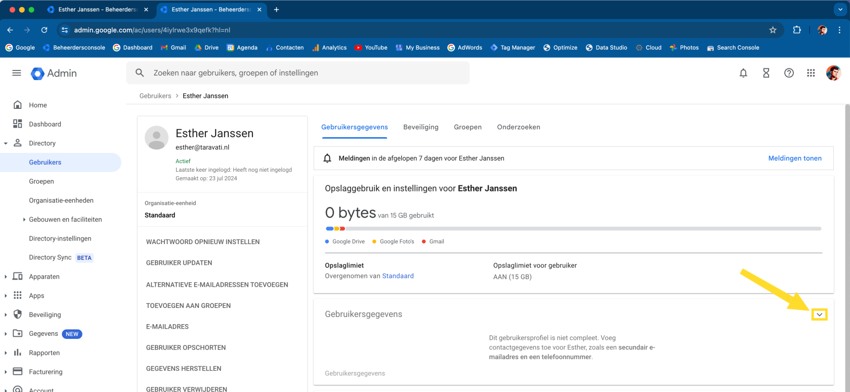Reload the current page
The width and height of the screenshot is (850, 392).
[45, 30]
